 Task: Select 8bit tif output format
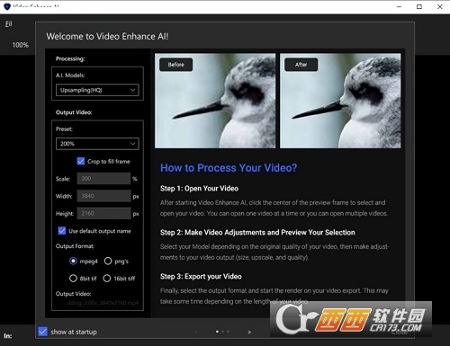73,279
